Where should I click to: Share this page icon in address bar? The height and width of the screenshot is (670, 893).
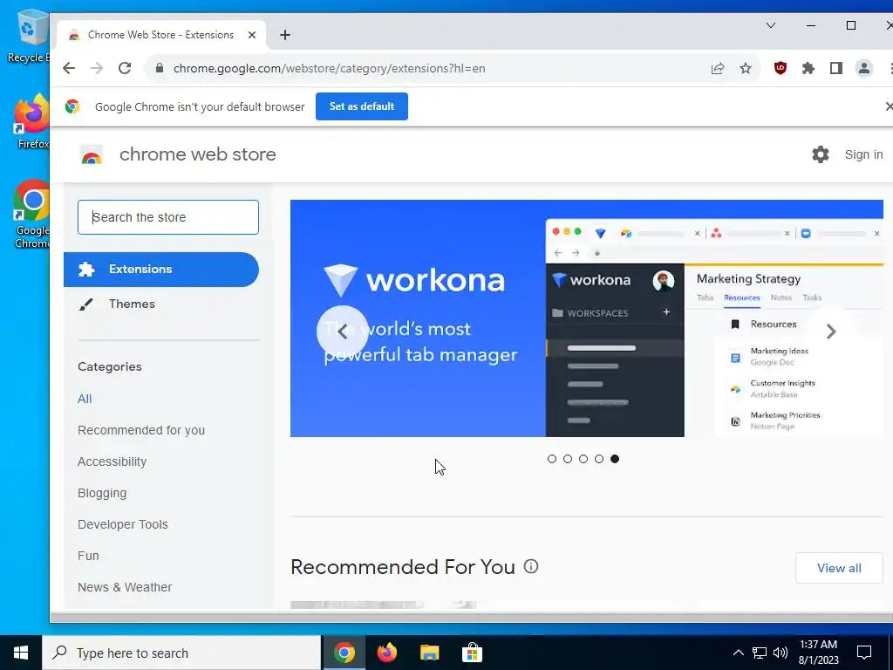pos(718,68)
